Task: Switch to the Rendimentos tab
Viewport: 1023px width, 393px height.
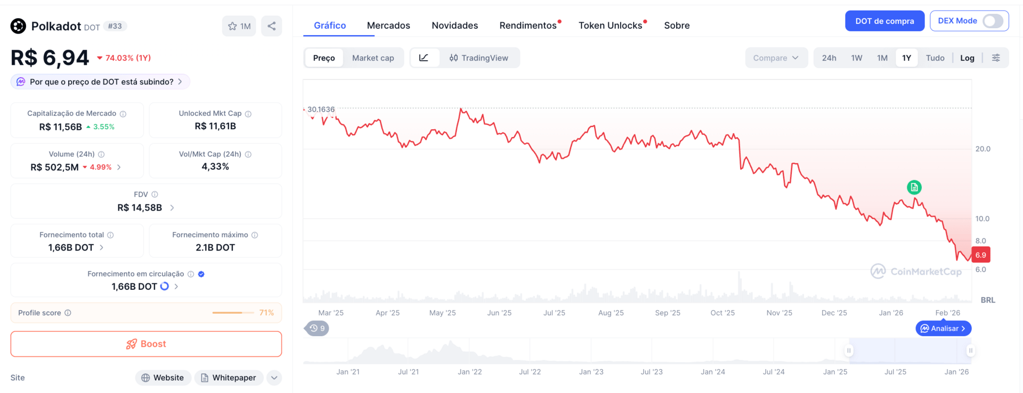Action: (528, 26)
